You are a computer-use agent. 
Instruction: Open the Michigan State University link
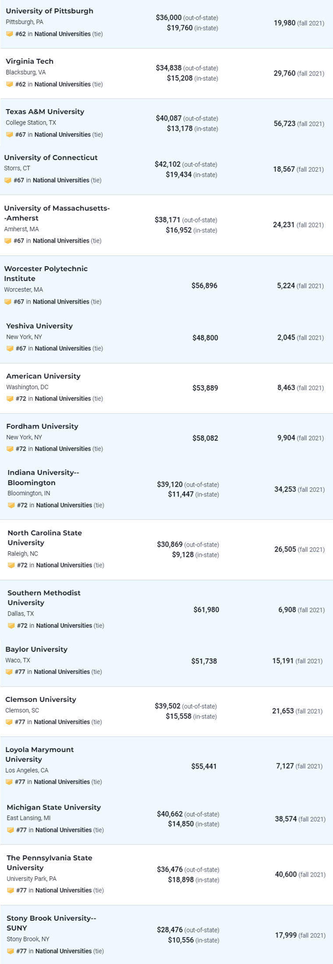pos(53,807)
